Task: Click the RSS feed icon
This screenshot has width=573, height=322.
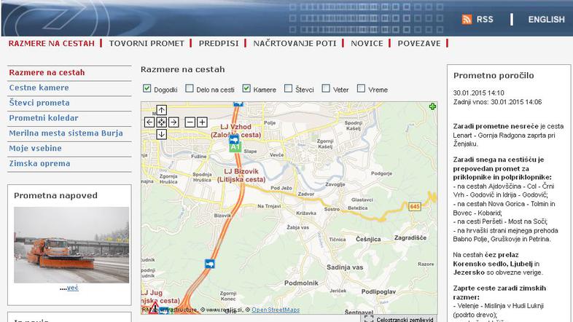Action: pos(467,20)
